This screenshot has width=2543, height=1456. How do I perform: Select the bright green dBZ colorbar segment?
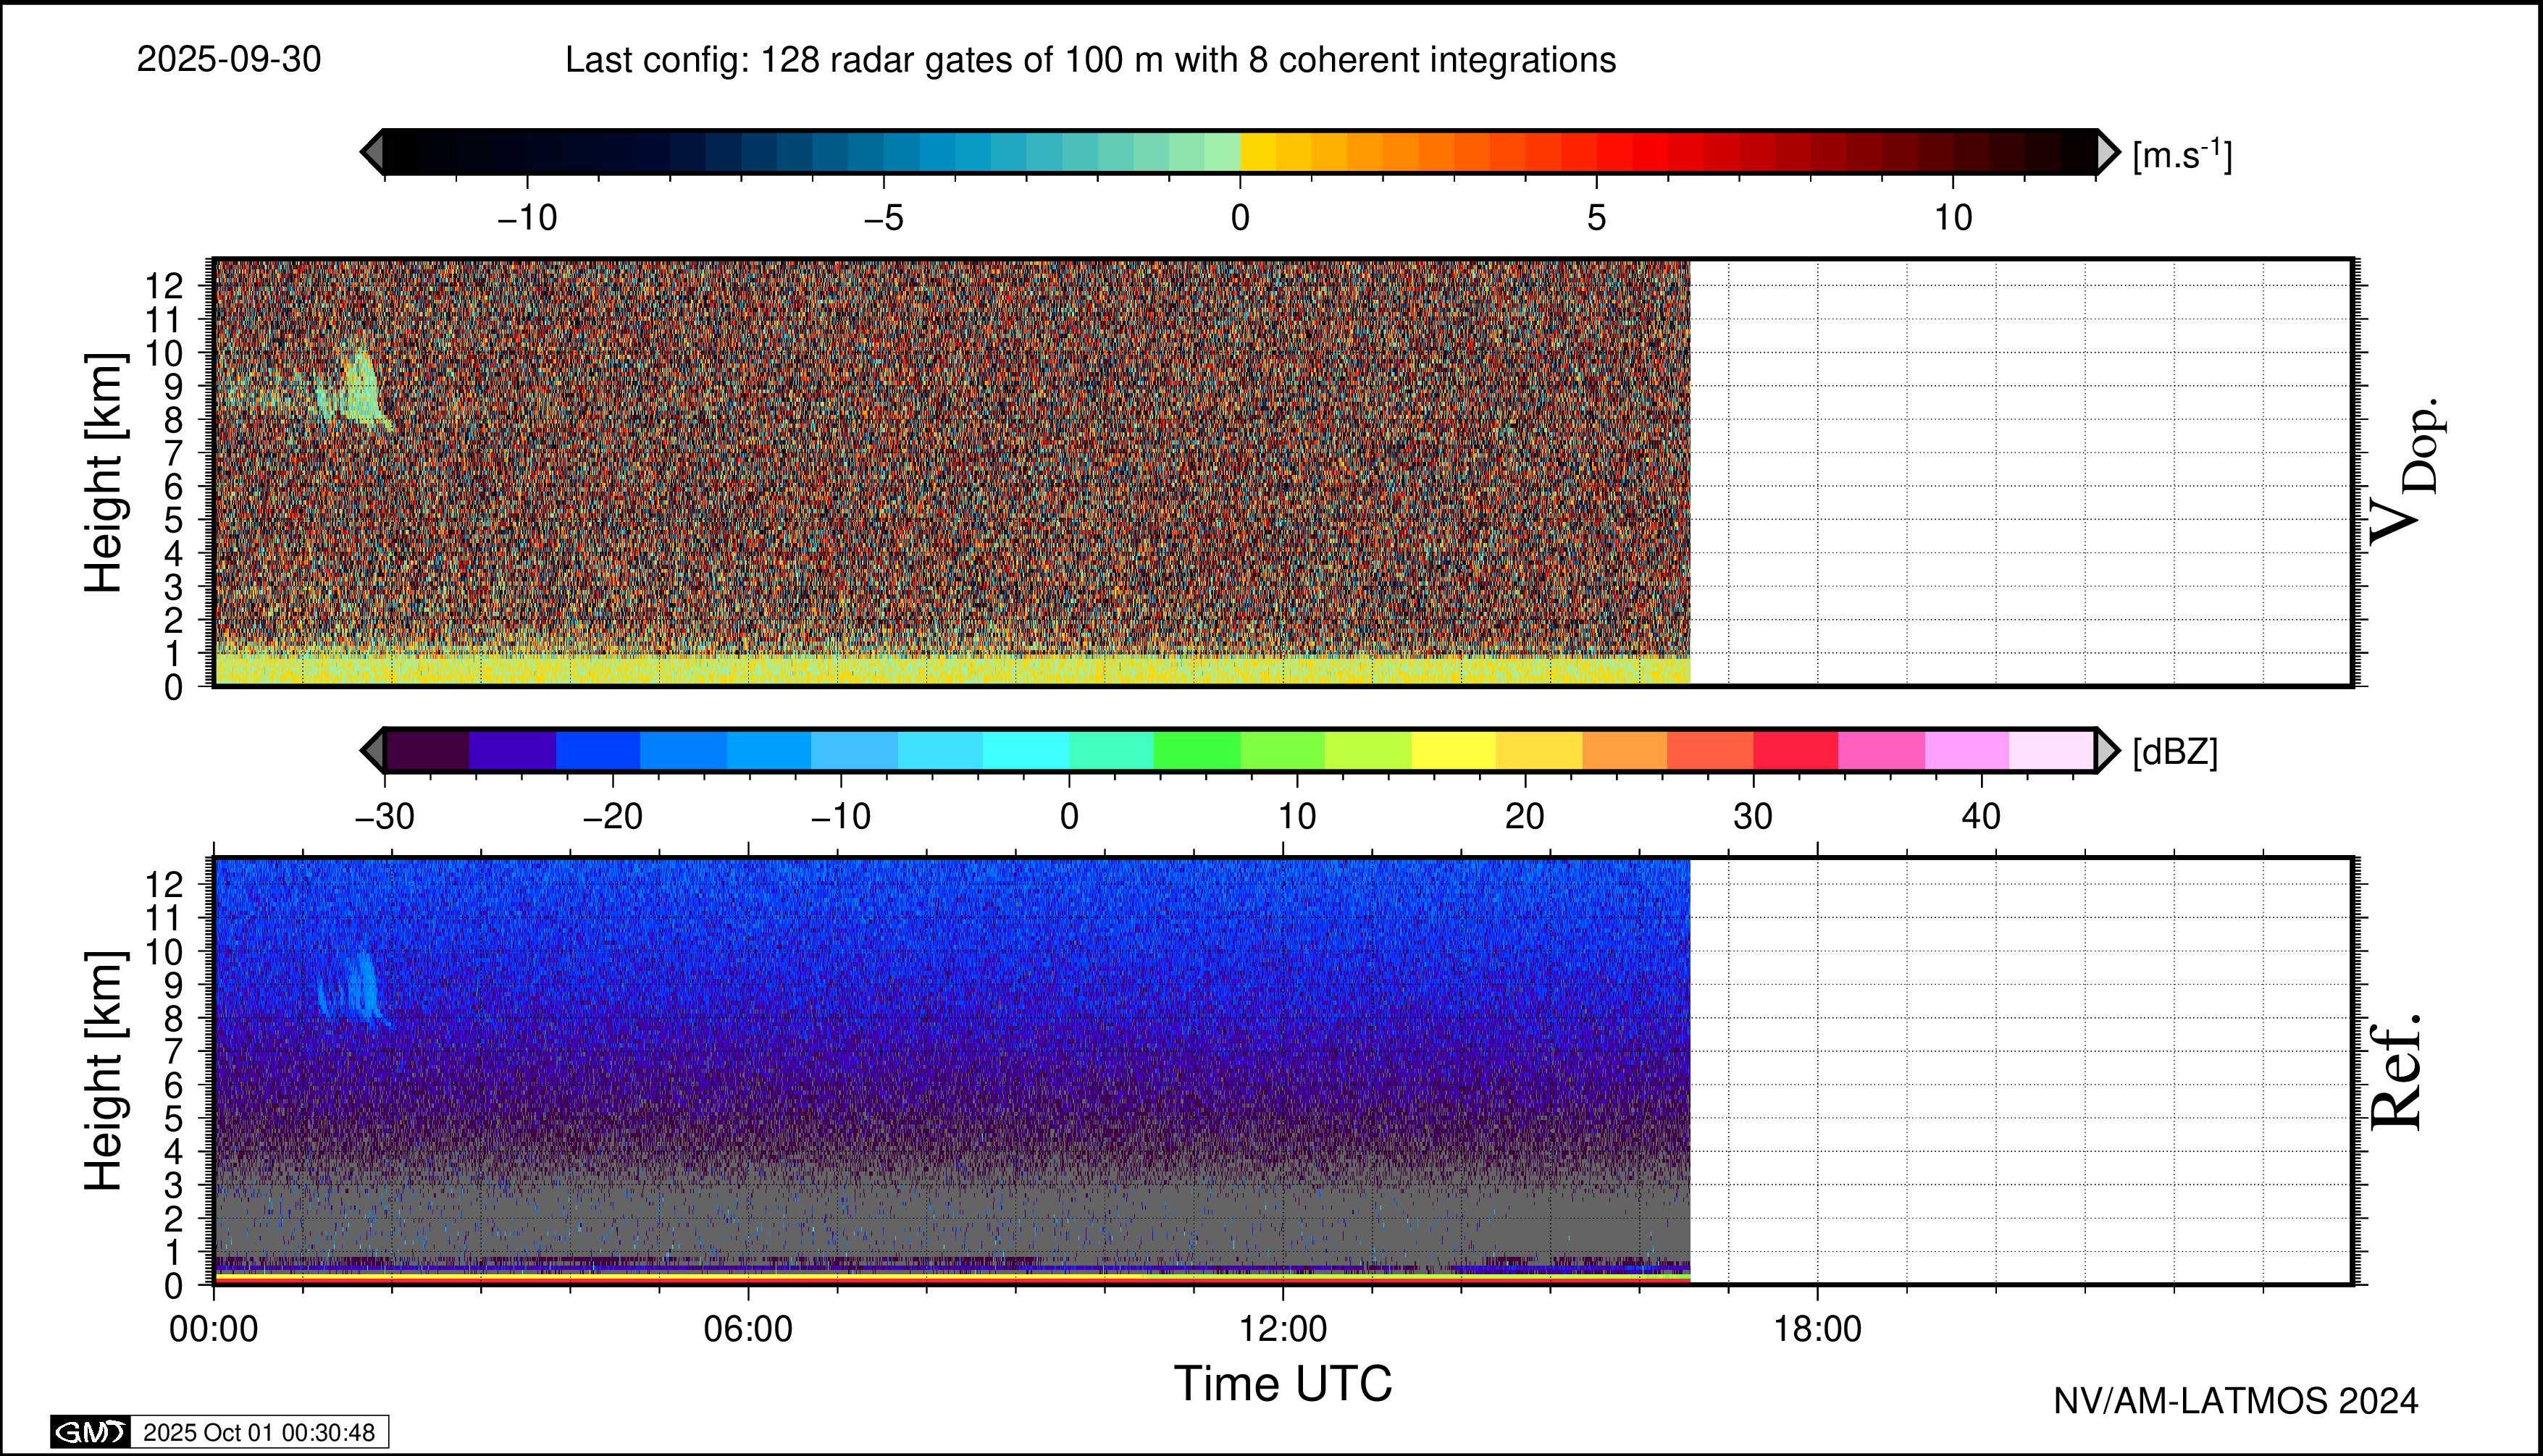(1197, 750)
